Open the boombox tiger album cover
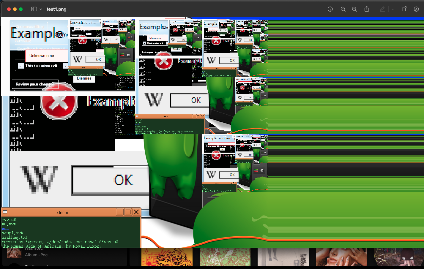This screenshot has height=269, width=424. point(167,257)
